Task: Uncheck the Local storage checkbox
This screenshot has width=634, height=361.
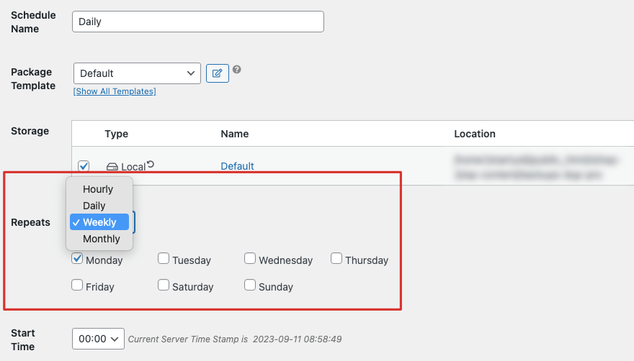Action: point(84,166)
